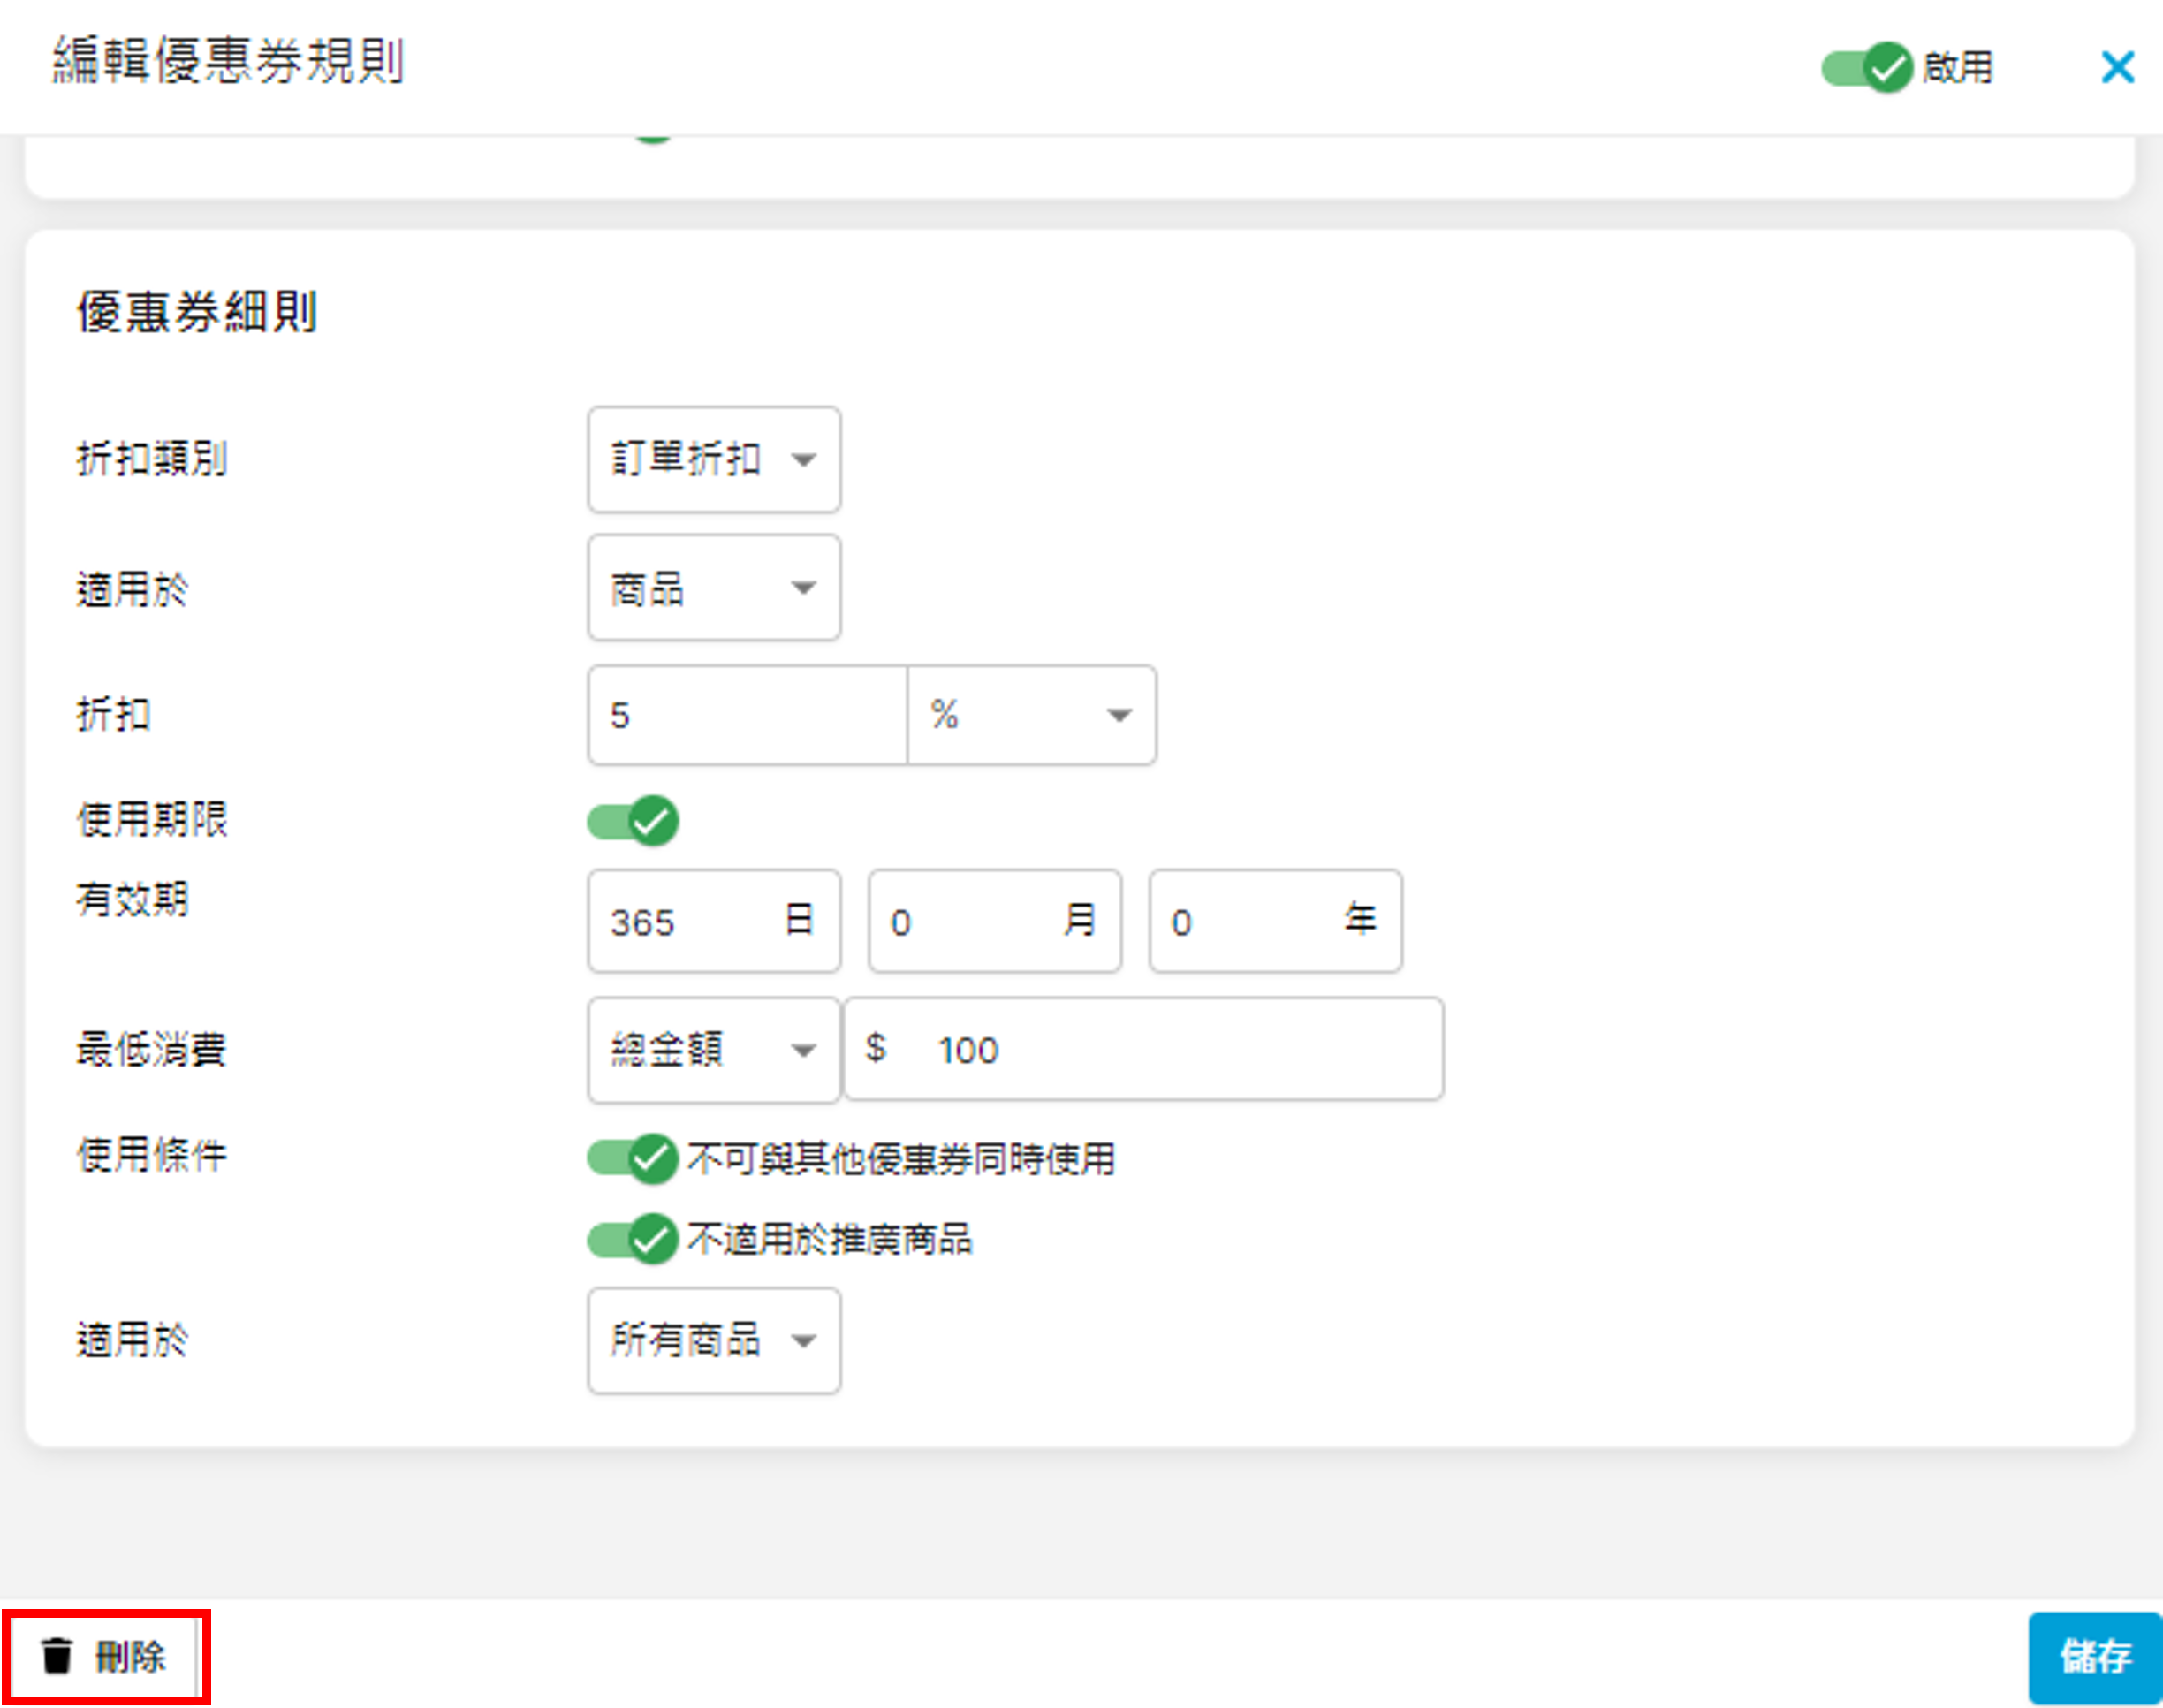This screenshot has width=2163, height=1708.
Task: Disable the 使用期限 usage period toggle
Action: click(633, 821)
